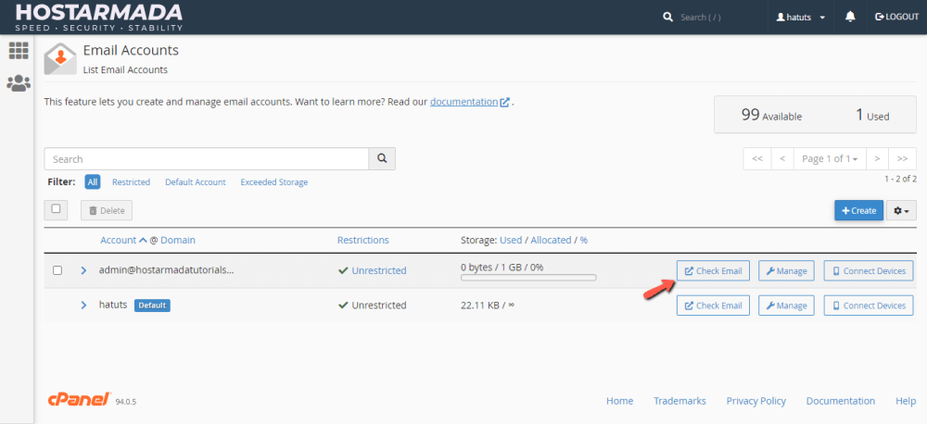Click the admin@hostarmadatutorials account name

(x=166, y=270)
